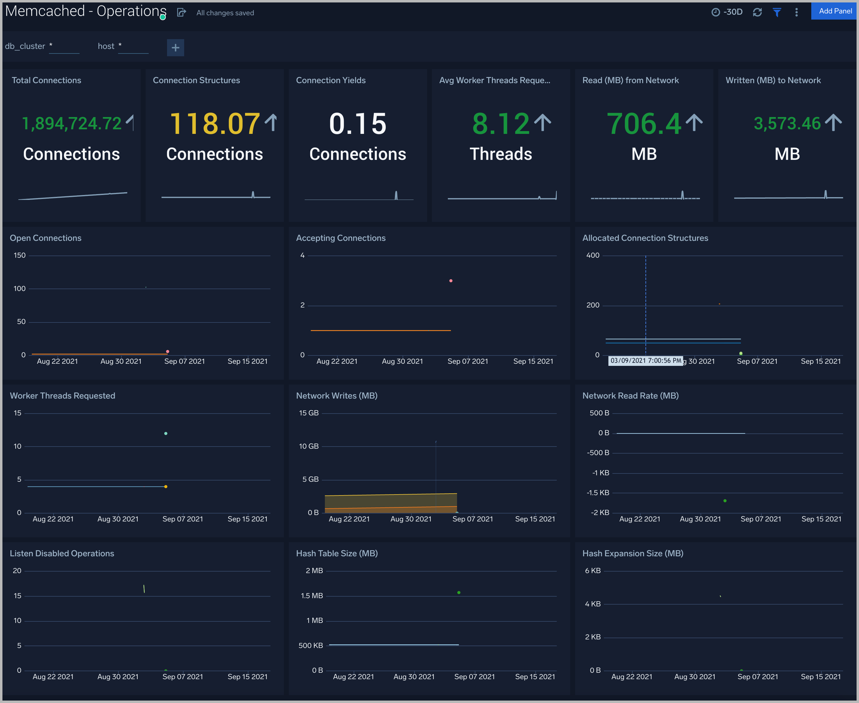859x703 pixels.
Task: Open the -30D time range dropdown
Action: tap(733, 12)
